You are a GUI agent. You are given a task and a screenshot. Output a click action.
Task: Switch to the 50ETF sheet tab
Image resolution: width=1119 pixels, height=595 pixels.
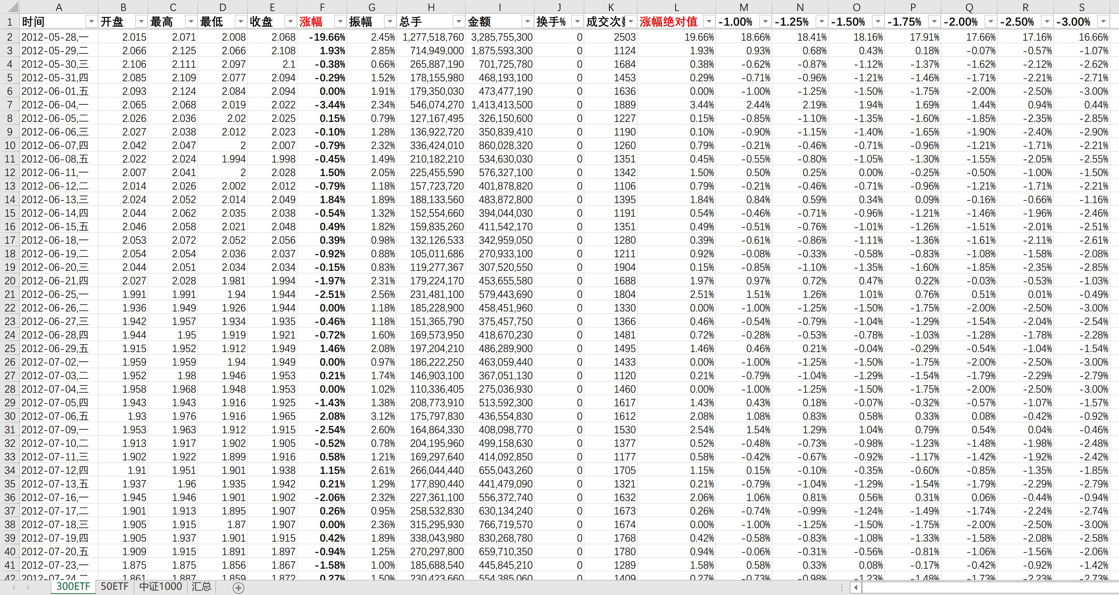[114, 586]
